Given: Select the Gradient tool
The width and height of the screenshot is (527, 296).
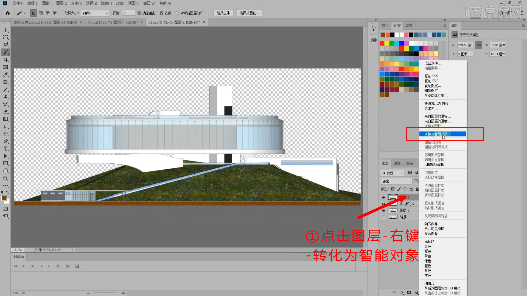Looking at the screenshot, I should click(x=5, y=119).
